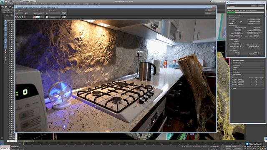Toggle UI overlay icon in frame window
The width and height of the screenshot is (267, 150).
pyautogui.click(x=63, y=17)
